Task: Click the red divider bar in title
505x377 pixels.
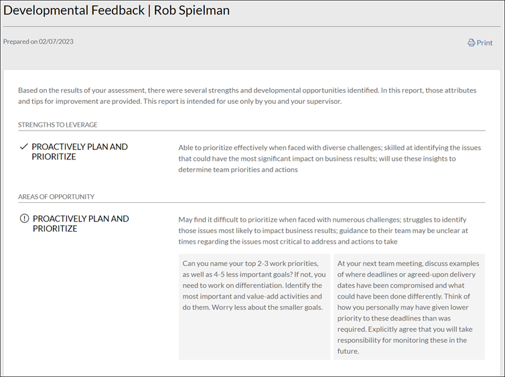Action: click(149, 11)
